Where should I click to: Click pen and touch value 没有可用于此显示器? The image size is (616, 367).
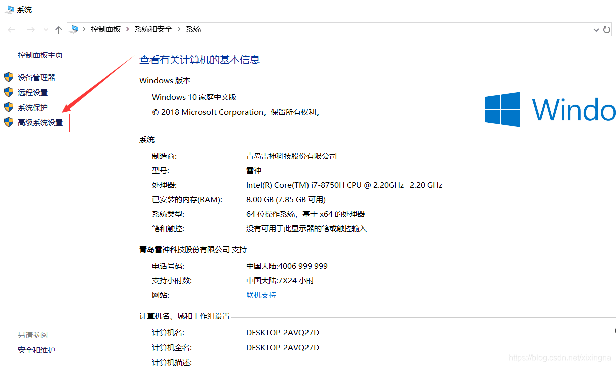click(306, 228)
